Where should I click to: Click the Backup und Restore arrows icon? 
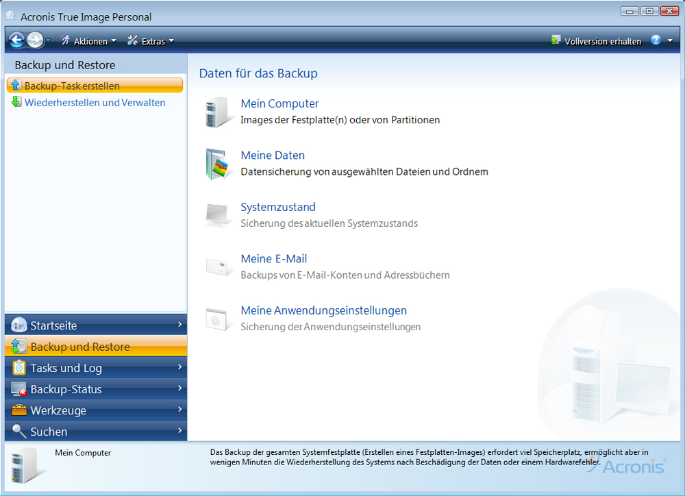point(18,346)
